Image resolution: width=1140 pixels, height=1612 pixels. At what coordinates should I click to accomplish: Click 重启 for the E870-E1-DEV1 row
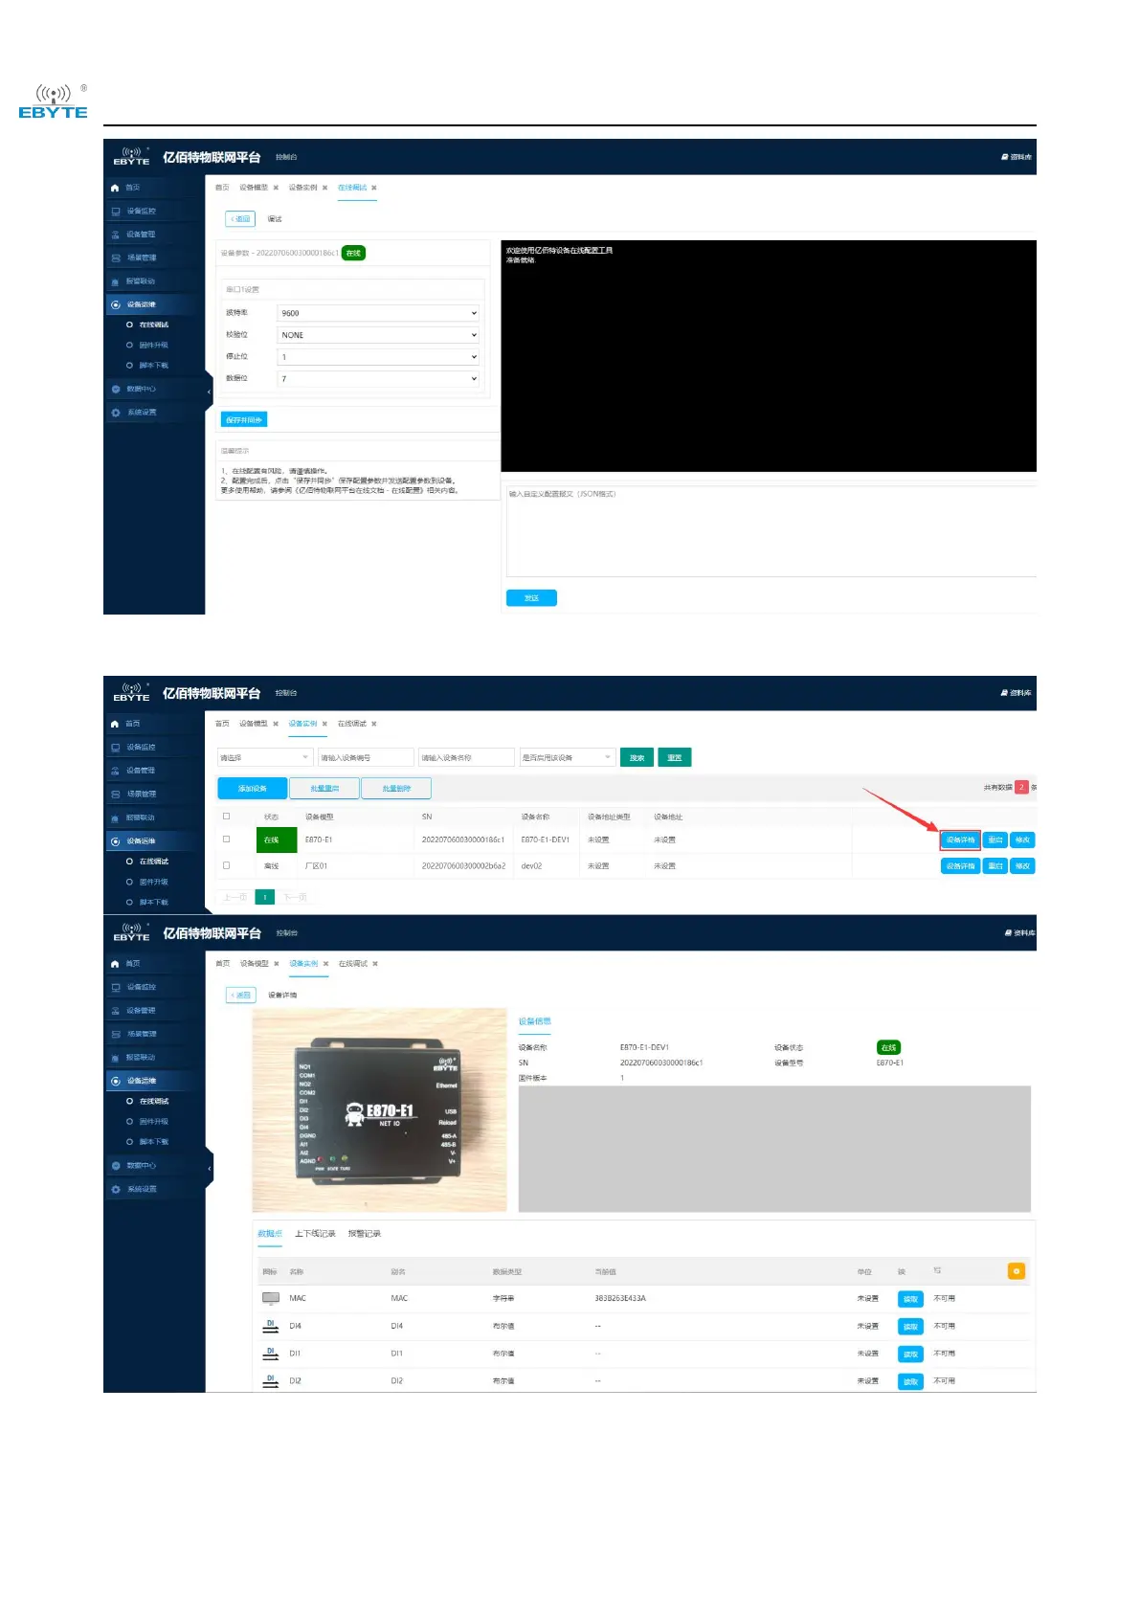point(995,840)
